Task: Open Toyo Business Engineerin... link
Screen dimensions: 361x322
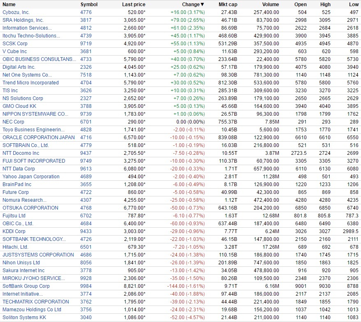Action: coord(34,130)
